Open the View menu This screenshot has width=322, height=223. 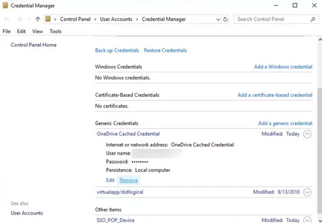[x=37, y=31]
